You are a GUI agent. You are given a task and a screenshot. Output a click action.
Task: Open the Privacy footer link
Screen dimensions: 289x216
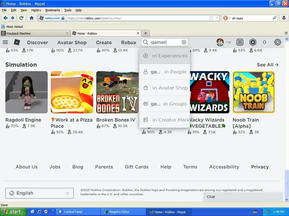pos(260,167)
